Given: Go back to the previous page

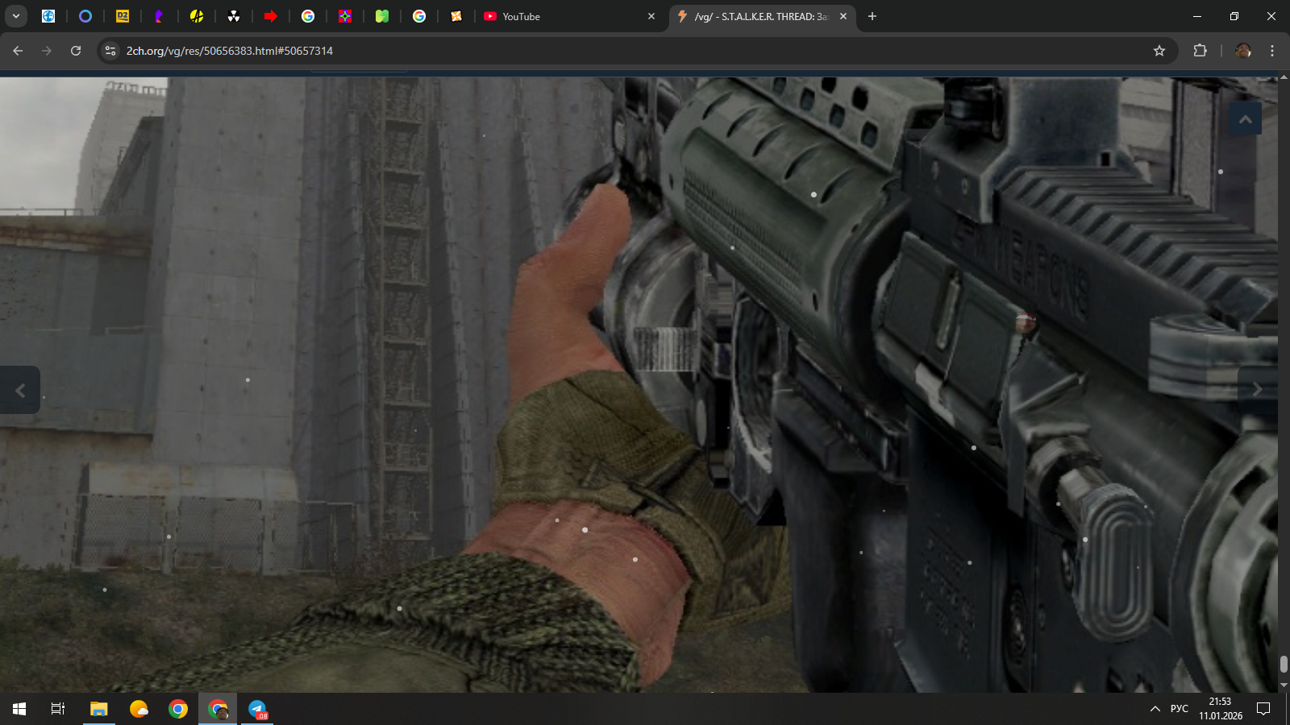Looking at the screenshot, I should coord(18,51).
